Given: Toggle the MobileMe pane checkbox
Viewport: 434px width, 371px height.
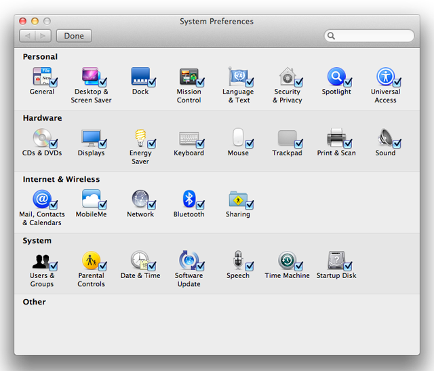Looking at the screenshot, I should click(x=102, y=205).
